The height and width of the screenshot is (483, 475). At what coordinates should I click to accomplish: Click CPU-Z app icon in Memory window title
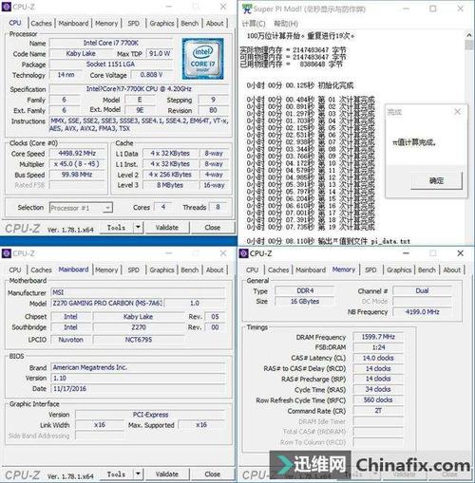point(243,253)
